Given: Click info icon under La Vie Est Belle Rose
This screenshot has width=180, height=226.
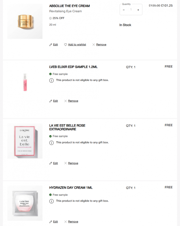Looking at the screenshot, I should pyautogui.click(x=51, y=143).
